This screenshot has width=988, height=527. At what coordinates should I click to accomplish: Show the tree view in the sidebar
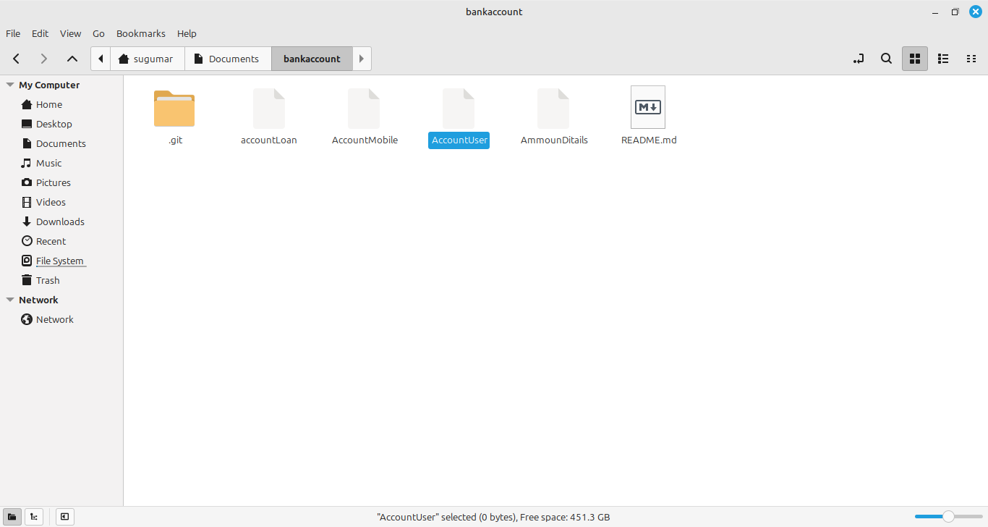[34, 517]
